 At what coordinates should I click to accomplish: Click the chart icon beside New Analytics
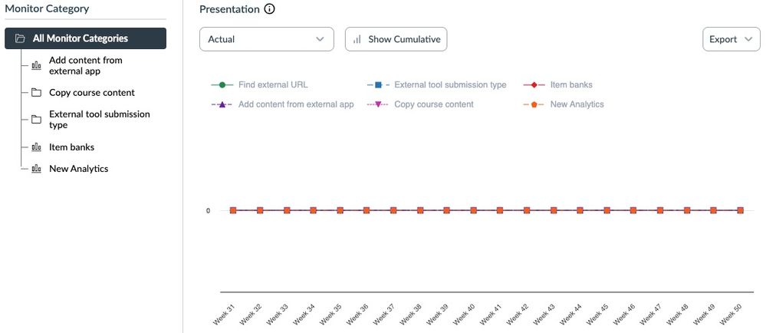36,169
